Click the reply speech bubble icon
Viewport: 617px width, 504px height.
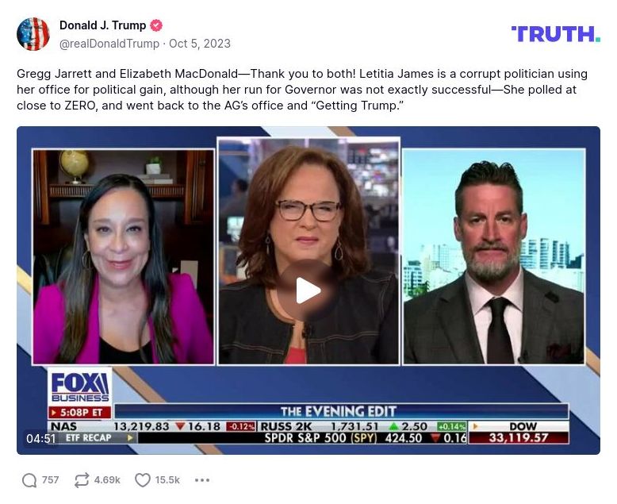click(x=29, y=480)
